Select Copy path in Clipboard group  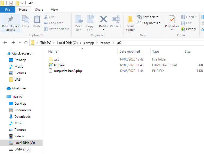point(54,23)
